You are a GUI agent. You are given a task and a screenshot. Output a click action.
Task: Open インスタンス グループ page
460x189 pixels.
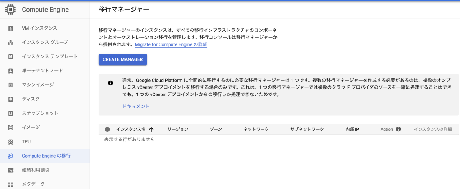pyautogui.click(x=45, y=43)
